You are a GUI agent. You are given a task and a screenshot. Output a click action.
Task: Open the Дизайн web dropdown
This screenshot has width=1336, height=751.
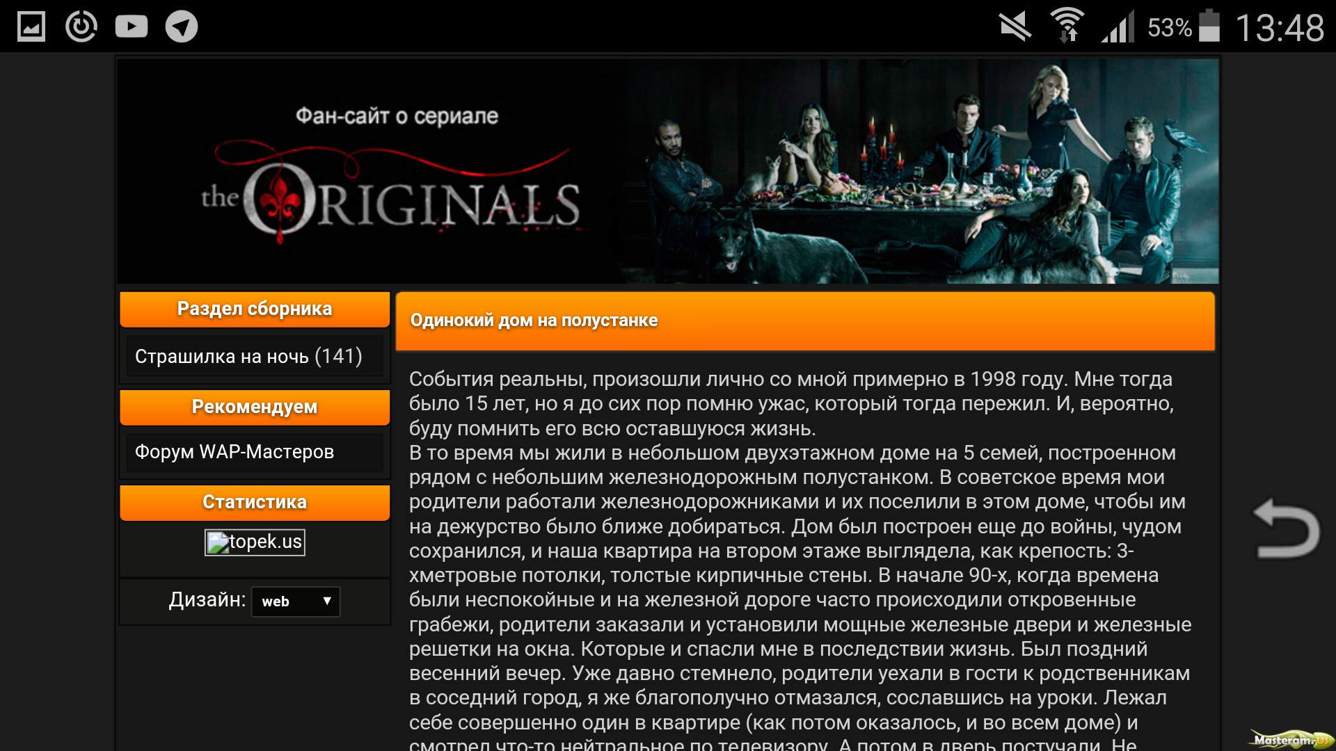(x=296, y=601)
